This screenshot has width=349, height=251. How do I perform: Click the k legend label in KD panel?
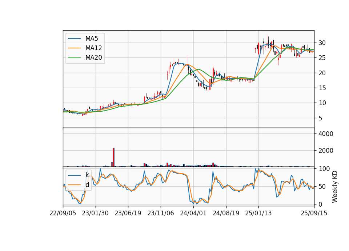coord(87,175)
